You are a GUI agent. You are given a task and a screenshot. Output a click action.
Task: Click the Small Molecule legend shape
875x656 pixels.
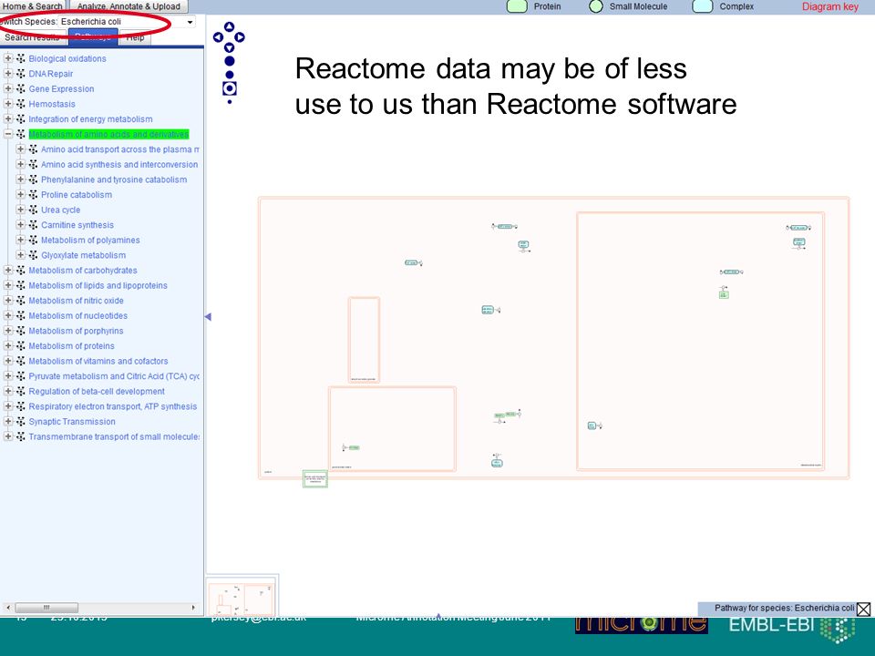click(x=596, y=6)
